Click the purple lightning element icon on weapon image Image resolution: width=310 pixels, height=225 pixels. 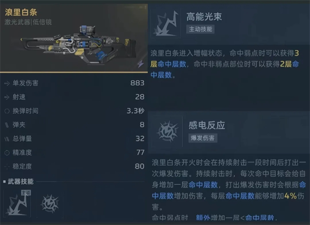[x=141, y=63]
